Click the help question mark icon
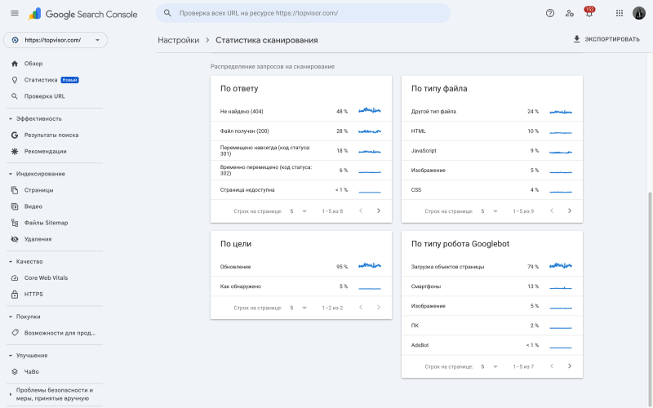 pos(549,13)
